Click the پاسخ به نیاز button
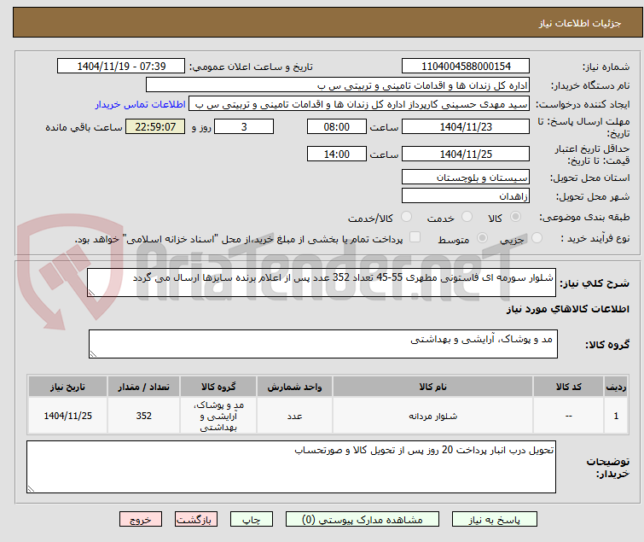644x542 pixels. [x=494, y=520]
